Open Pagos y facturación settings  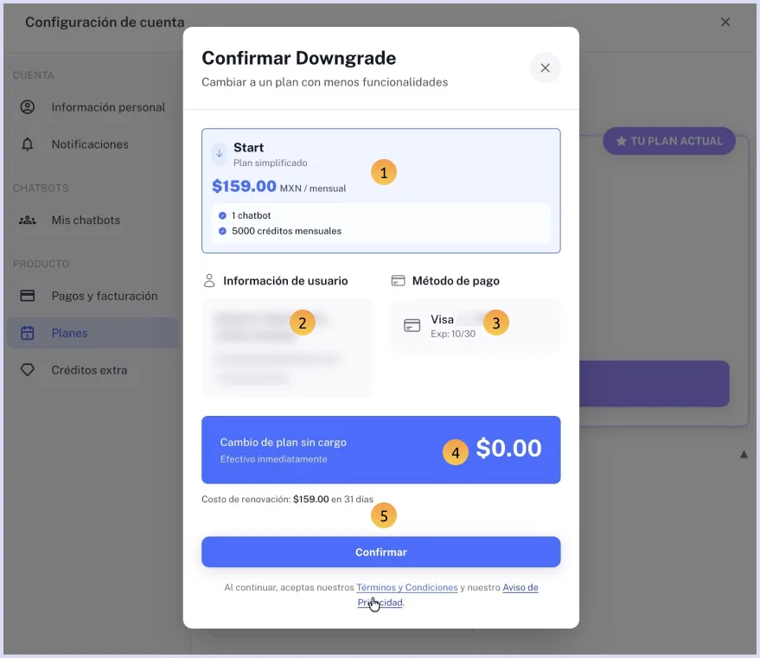click(x=105, y=296)
